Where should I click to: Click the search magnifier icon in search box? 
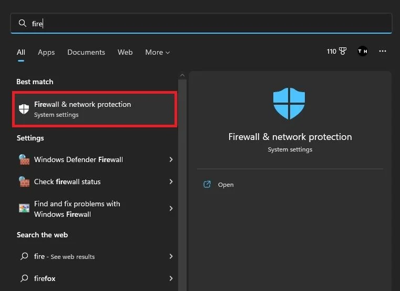(x=23, y=23)
